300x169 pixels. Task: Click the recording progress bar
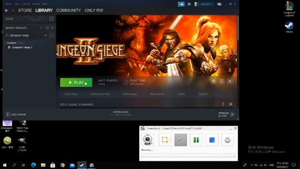click(188, 155)
